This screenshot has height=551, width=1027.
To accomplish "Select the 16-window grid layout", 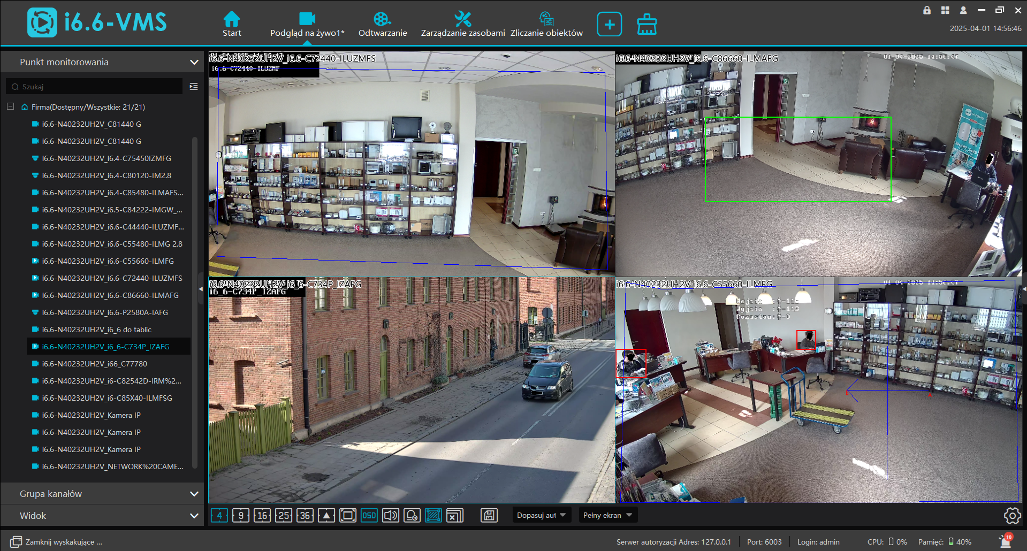I will 262,515.
